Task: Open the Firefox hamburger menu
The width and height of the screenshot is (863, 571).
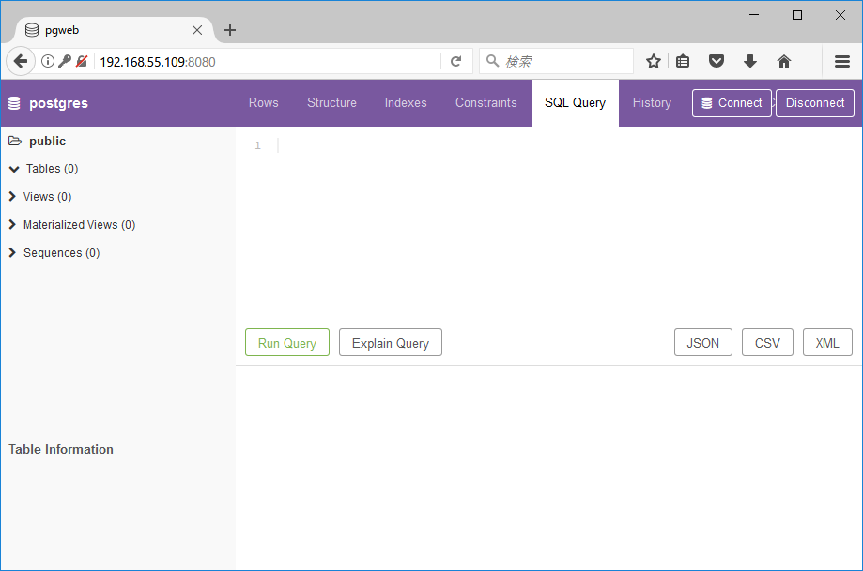Action: pyautogui.click(x=842, y=60)
